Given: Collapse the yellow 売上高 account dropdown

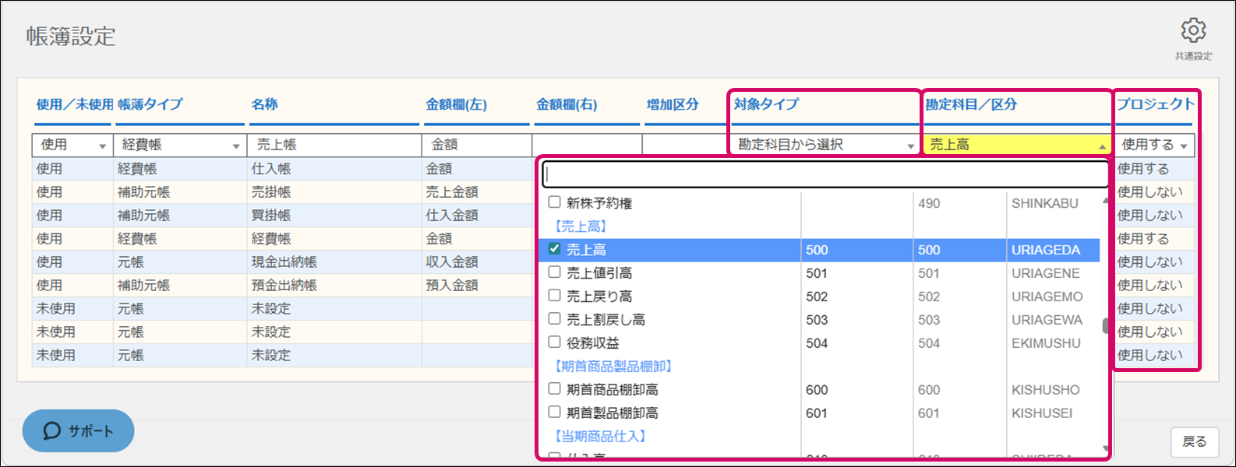Looking at the screenshot, I should coord(1102,146).
